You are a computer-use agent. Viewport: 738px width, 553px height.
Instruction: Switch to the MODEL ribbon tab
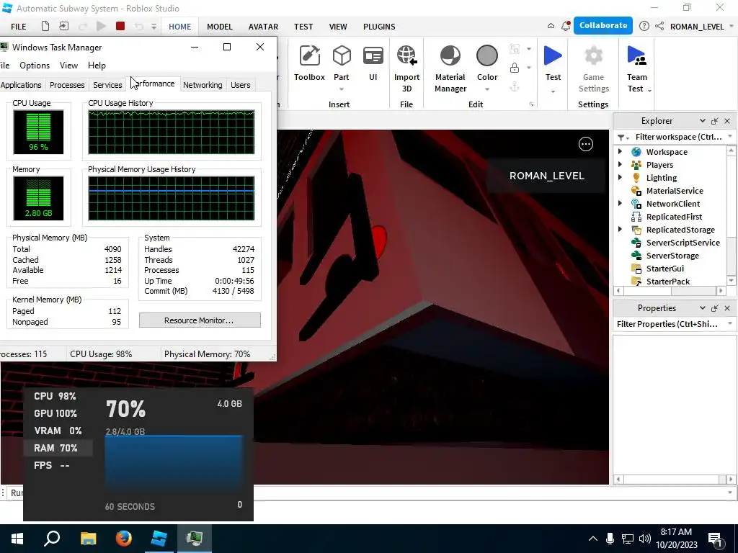click(x=219, y=27)
